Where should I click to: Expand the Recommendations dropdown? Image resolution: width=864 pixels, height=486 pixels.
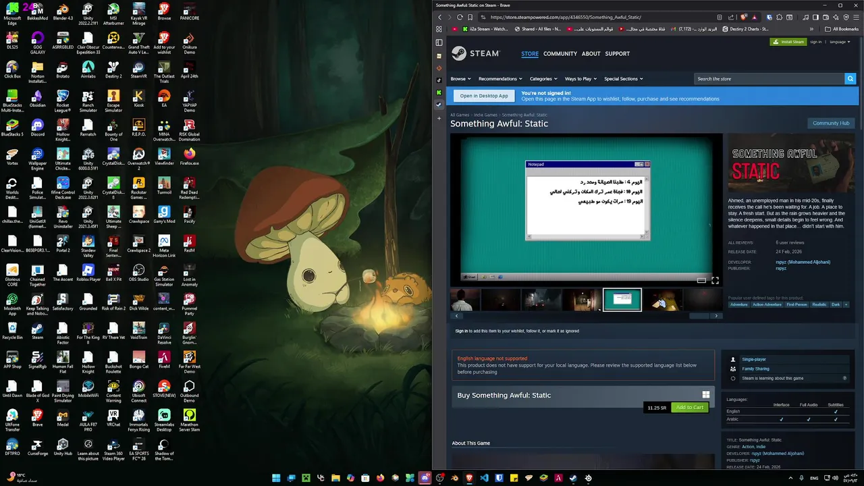[x=500, y=79]
